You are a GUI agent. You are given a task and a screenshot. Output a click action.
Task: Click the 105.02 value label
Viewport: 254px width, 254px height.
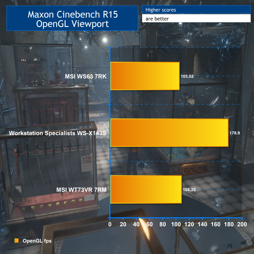(187, 76)
